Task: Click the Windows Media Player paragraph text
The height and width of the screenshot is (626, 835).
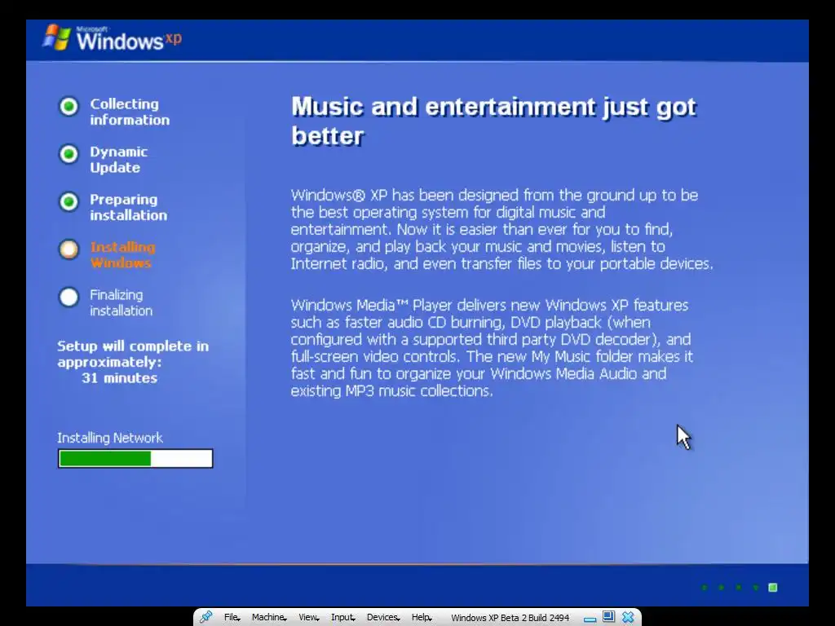Action: tap(492, 347)
